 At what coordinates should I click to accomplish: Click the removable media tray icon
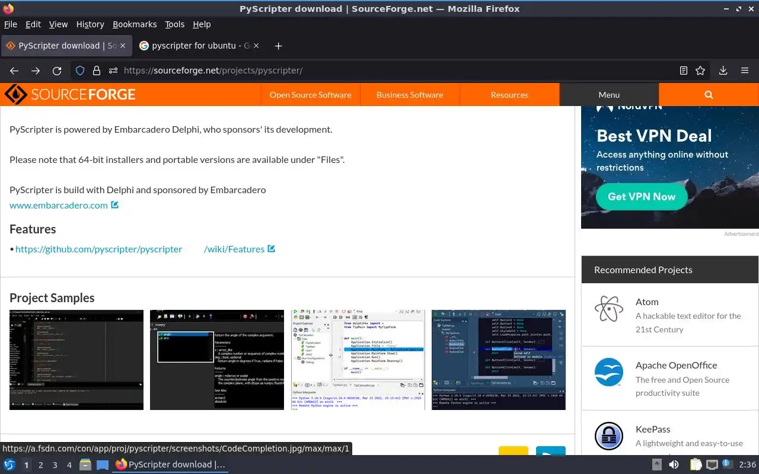pos(657,465)
